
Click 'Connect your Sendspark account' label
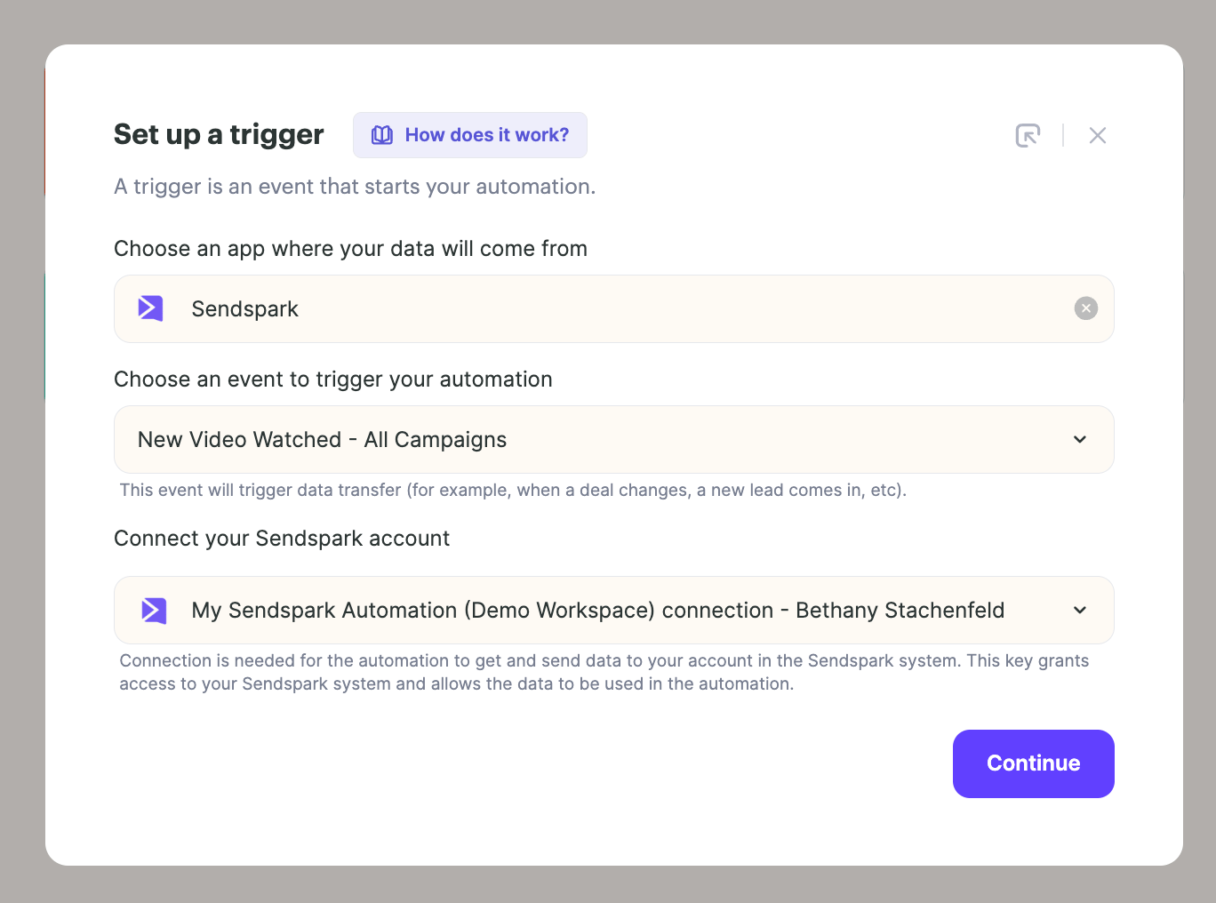282,539
